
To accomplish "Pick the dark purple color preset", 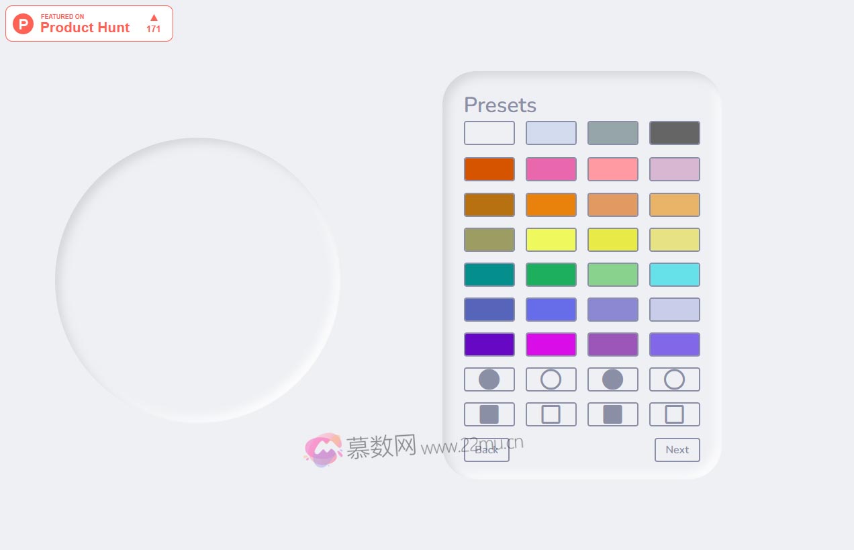I will pos(489,345).
